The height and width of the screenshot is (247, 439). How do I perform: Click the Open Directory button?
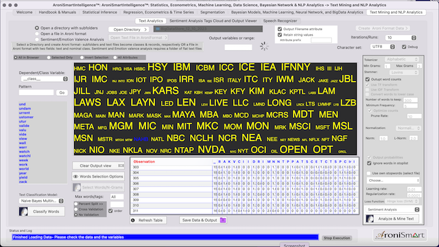pos(129,30)
